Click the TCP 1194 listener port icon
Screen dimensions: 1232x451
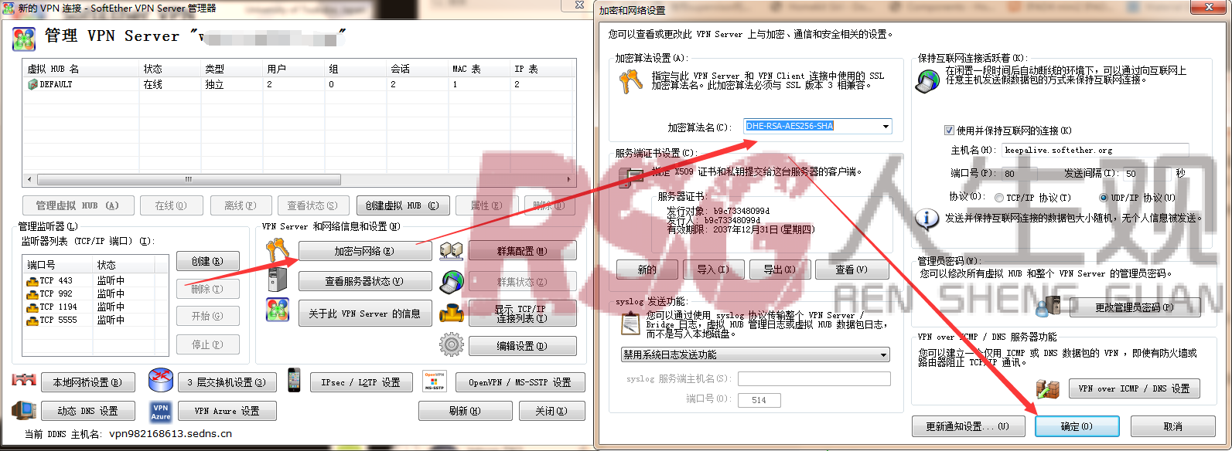[x=32, y=307]
